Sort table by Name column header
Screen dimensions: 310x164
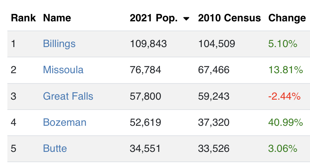57,18
